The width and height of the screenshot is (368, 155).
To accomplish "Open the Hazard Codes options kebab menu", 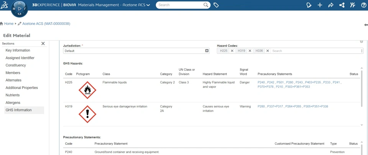I will click(x=361, y=51).
